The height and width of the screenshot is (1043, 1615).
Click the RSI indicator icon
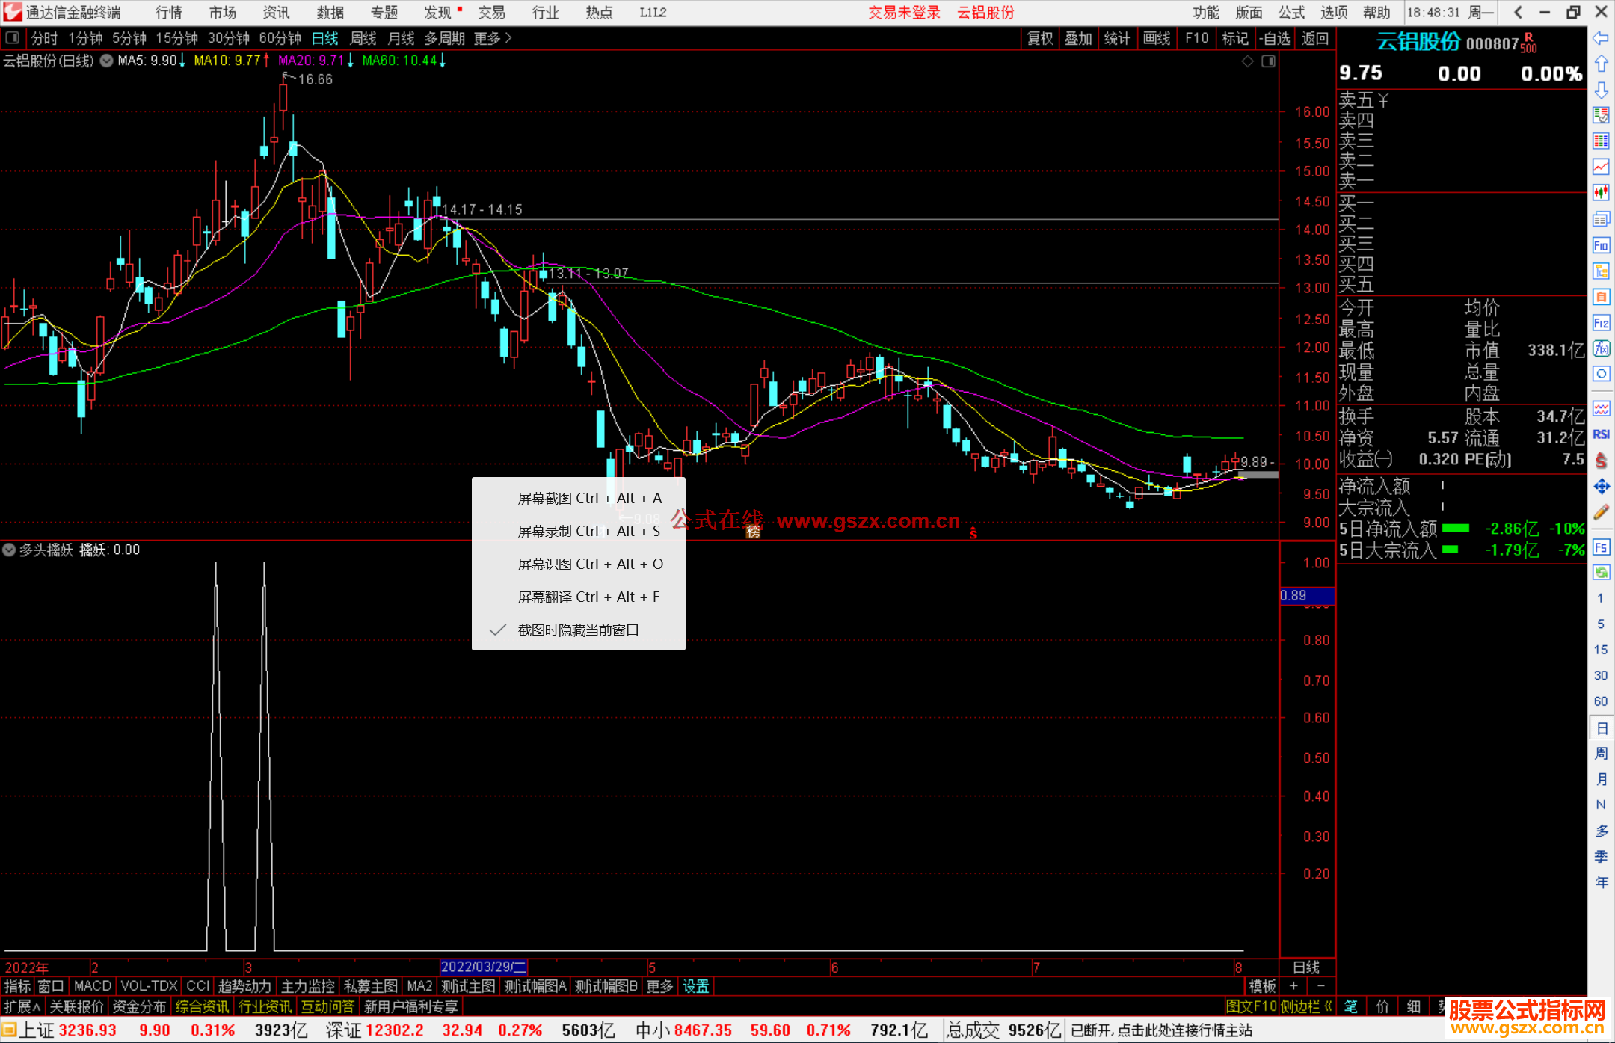(x=1601, y=434)
